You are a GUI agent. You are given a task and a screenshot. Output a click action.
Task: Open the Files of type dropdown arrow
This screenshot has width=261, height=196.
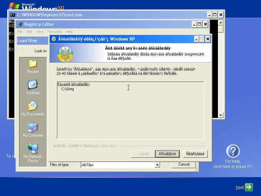click(x=157, y=165)
